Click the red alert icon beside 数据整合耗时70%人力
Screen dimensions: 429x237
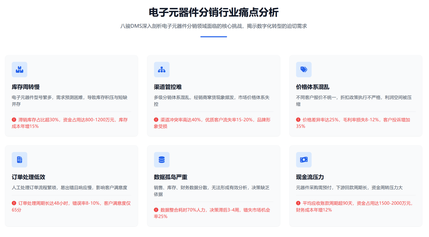[156, 210]
